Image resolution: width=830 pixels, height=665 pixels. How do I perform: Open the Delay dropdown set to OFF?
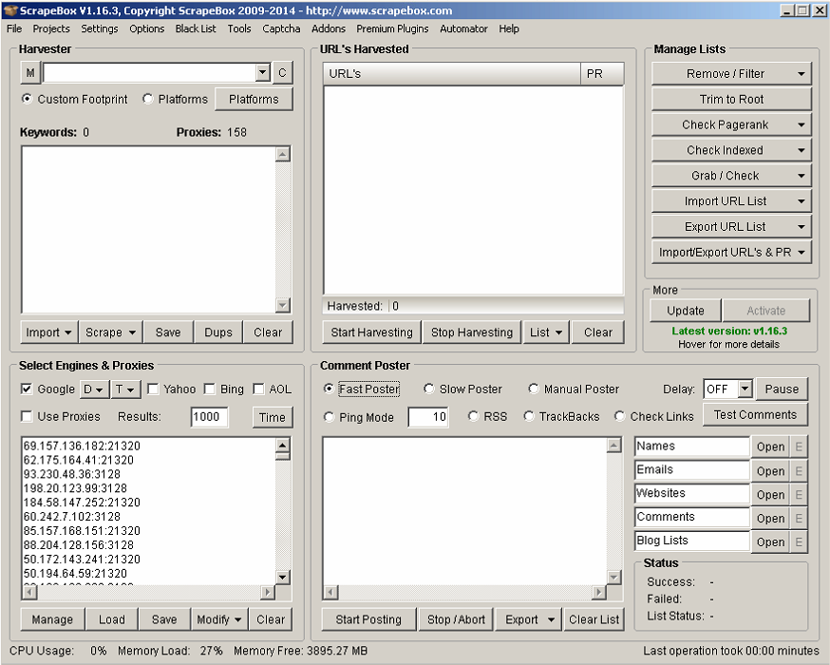745,389
